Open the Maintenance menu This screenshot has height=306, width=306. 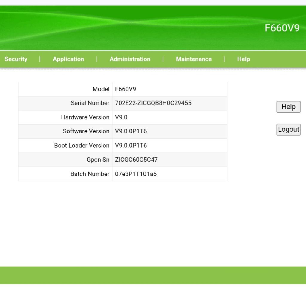pyautogui.click(x=194, y=59)
